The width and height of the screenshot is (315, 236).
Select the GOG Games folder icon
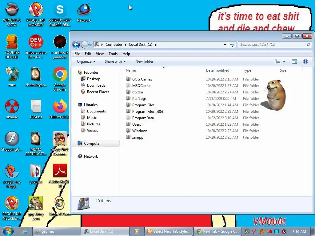(128, 79)
